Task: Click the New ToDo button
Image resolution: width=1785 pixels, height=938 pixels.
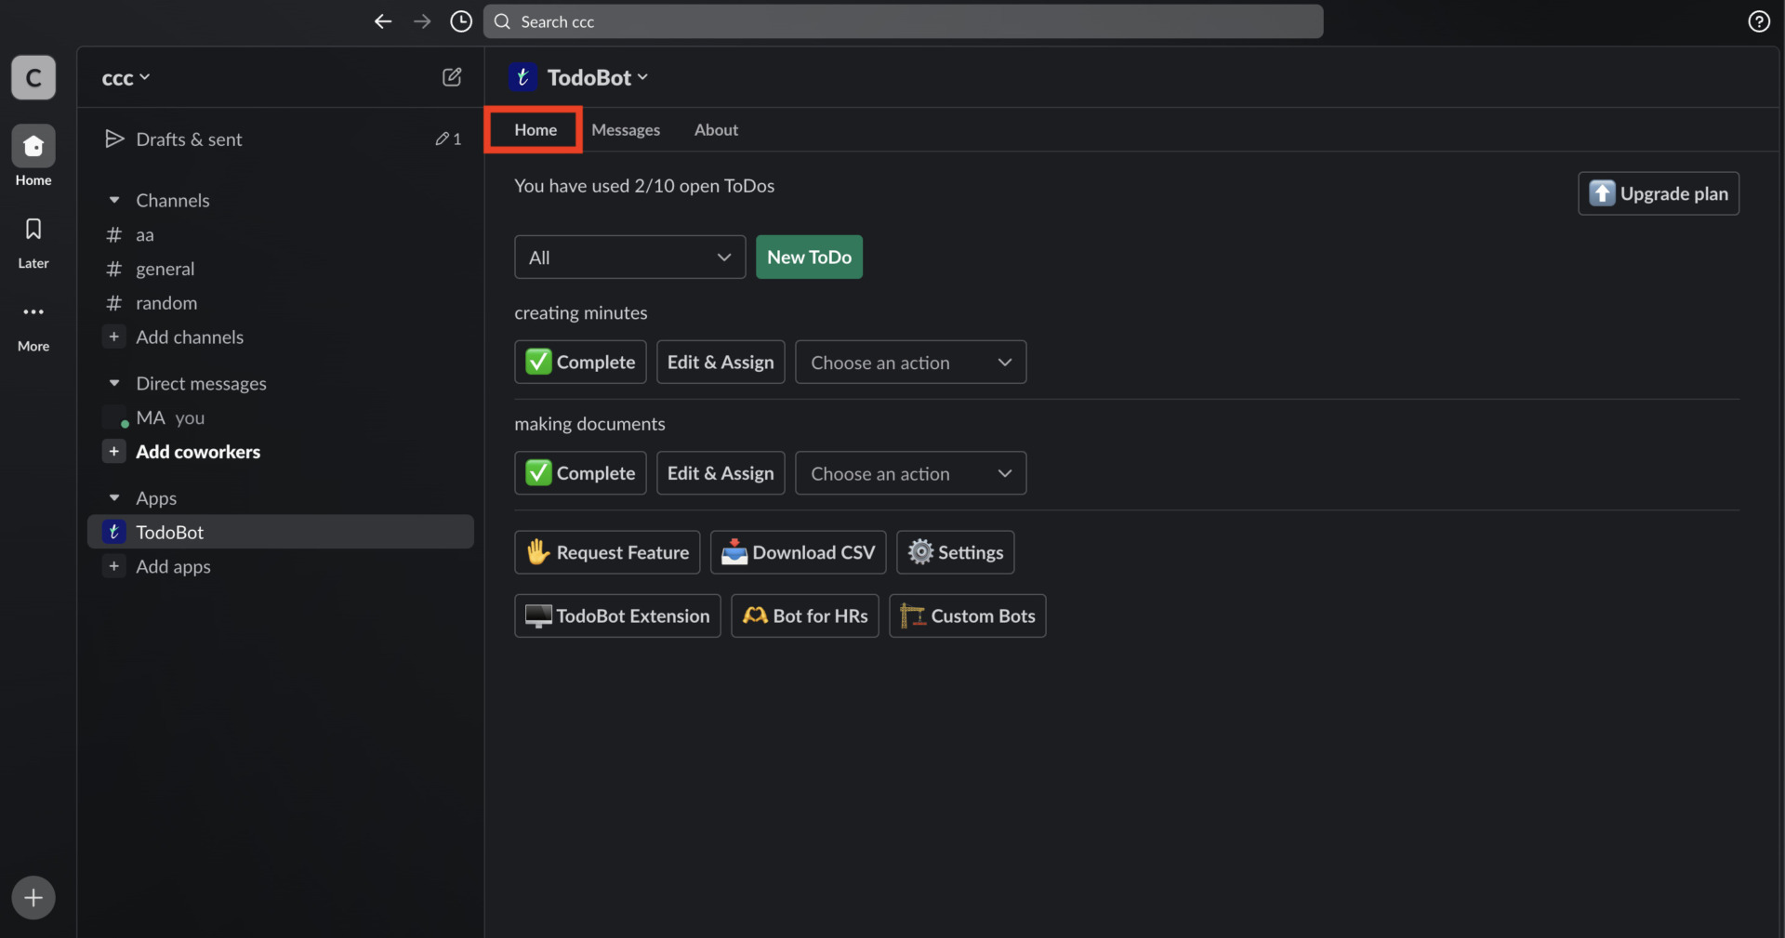Action: 808,257
